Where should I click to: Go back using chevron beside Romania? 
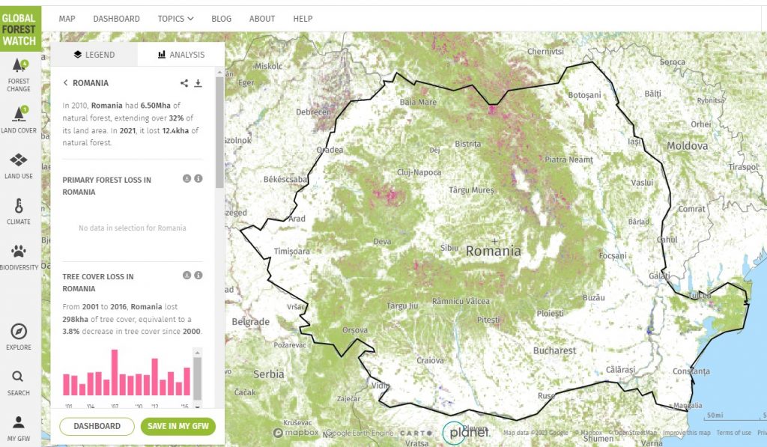pyautogui.click(x=66, y=83)
